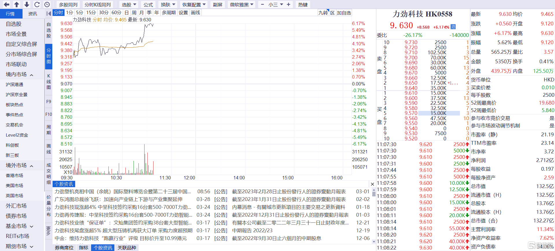Select the 月 monthly chart period
The image size is (555, 251).
[142, 13]
